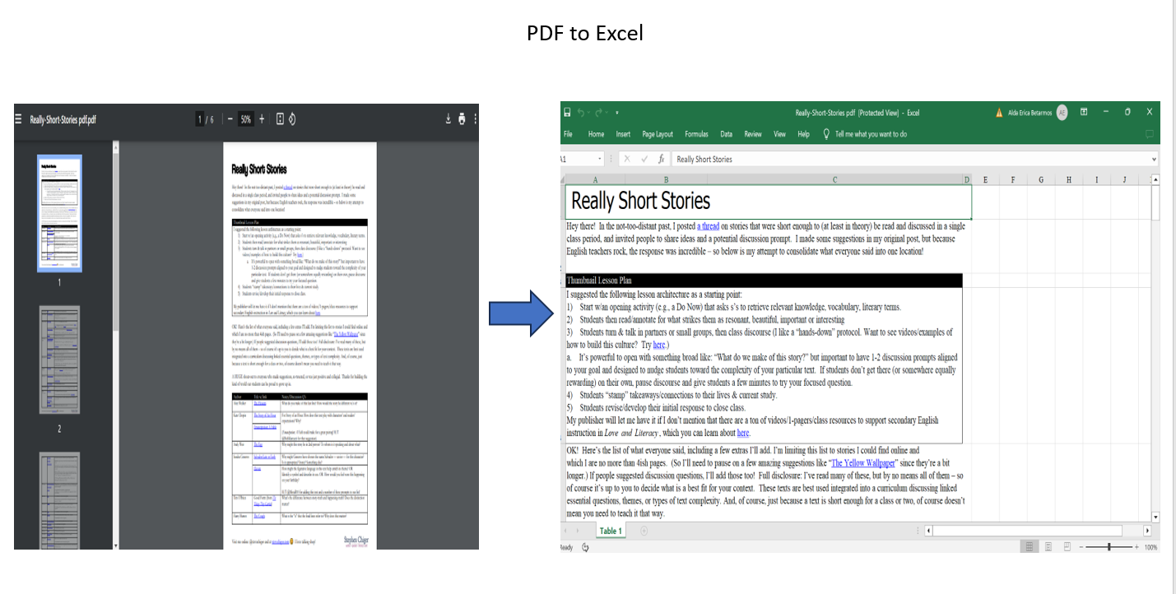Image resolution: width=1176 pixels, height=594 pixels.
Task: Cancel the formula bar entry (X)
Action: [626, 159]
